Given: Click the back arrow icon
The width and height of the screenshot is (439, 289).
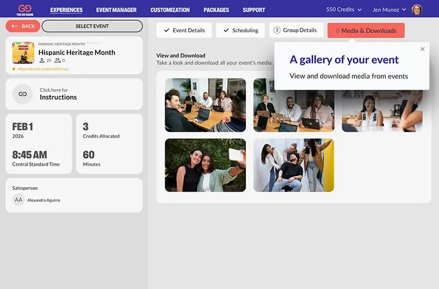Looking at the screenshot, I should (14, 26).
